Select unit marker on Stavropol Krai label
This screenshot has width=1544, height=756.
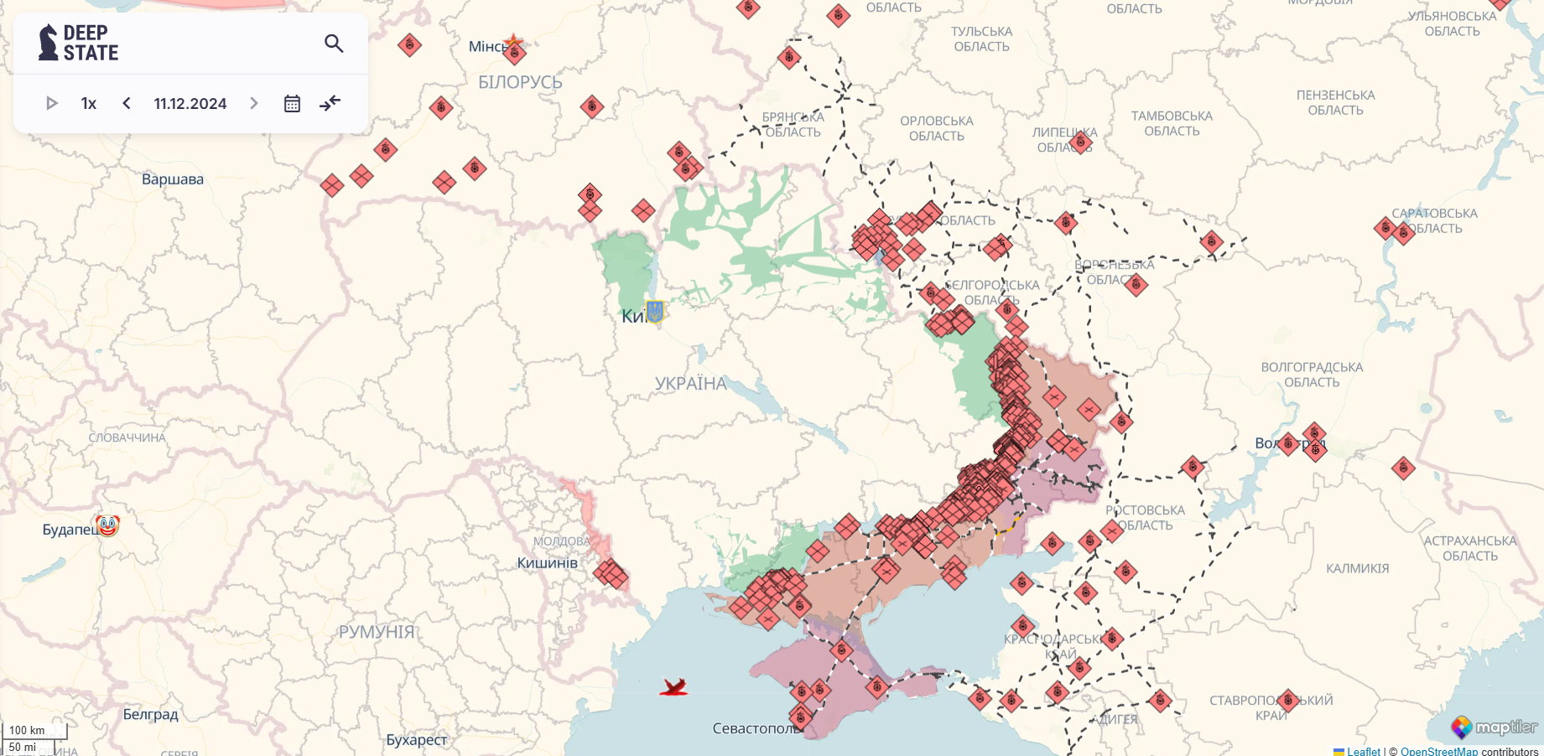1289,700
